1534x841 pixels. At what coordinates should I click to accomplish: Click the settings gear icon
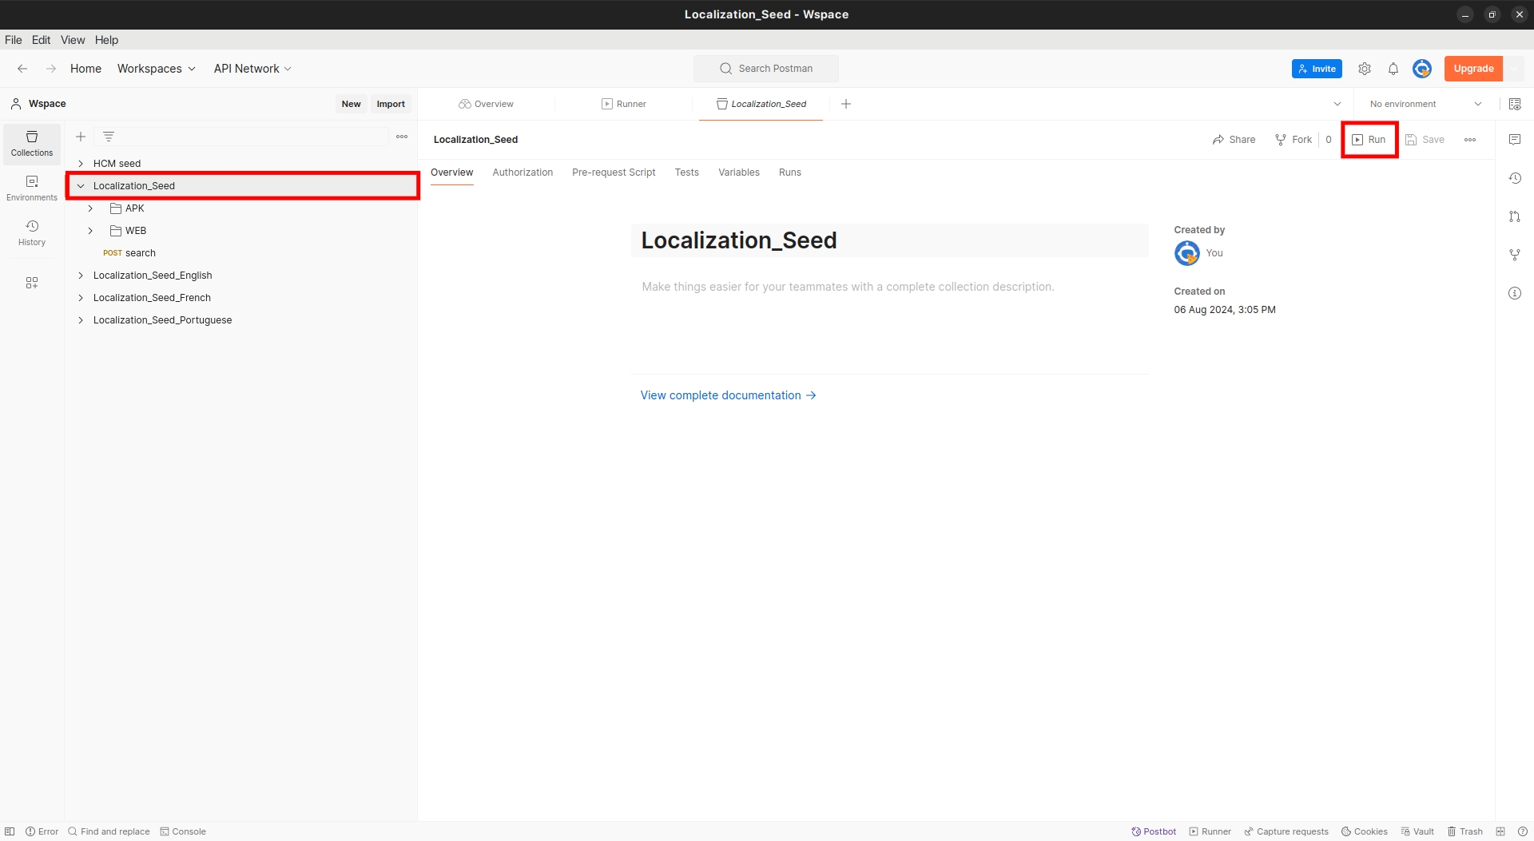[x=1365, y=69]
